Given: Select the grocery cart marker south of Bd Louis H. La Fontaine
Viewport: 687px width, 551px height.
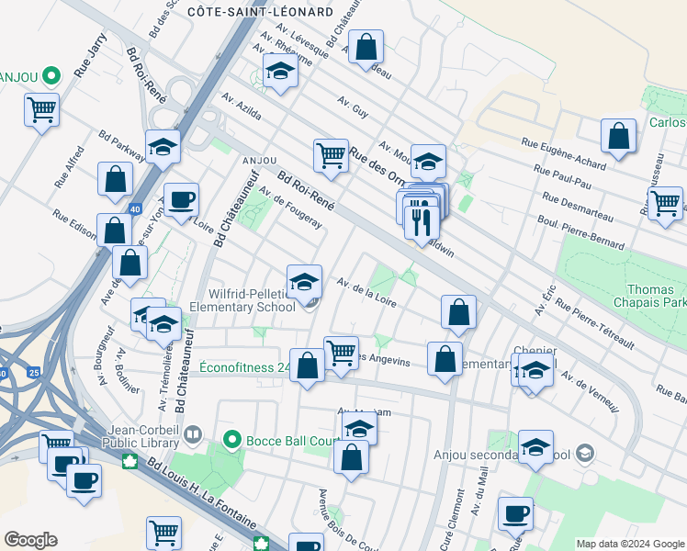Looking at the screenshot, I should [x=163, y=534].
